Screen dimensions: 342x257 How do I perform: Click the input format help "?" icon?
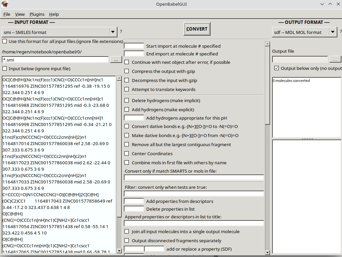point(121,31)
